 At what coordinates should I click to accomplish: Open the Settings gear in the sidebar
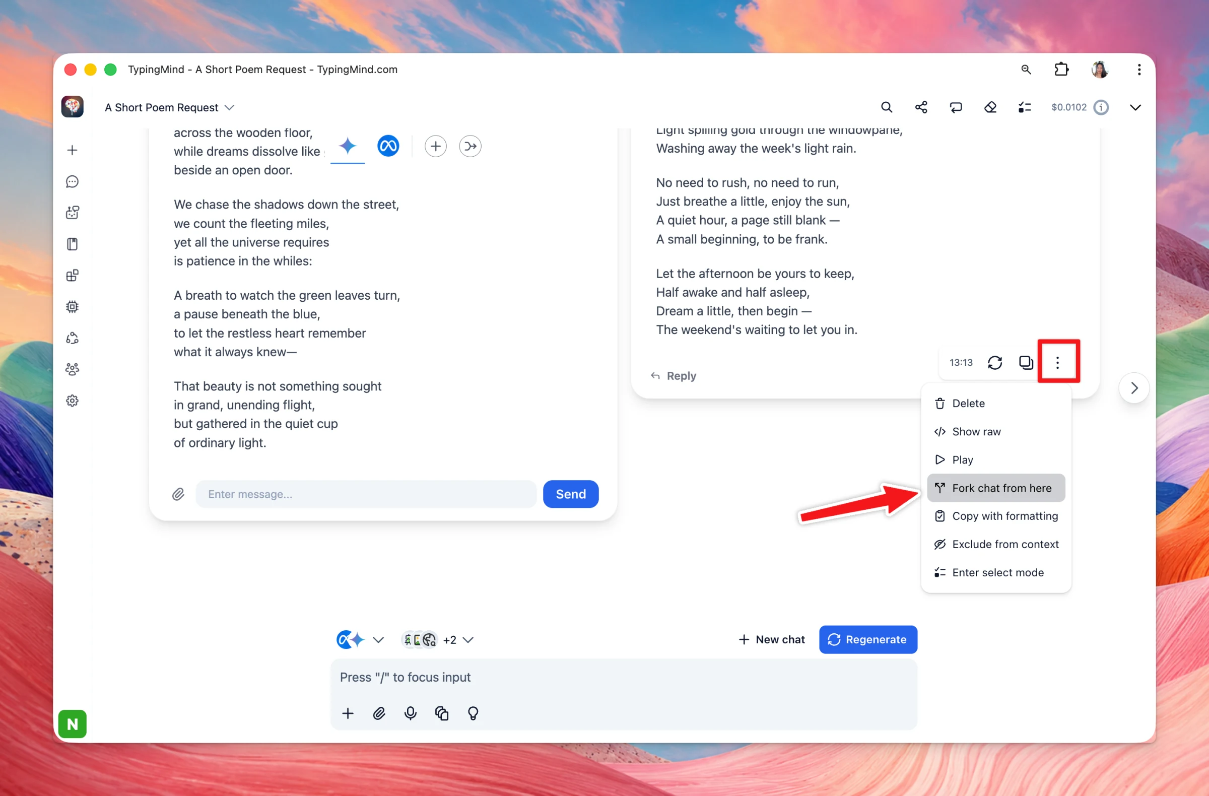72,401
